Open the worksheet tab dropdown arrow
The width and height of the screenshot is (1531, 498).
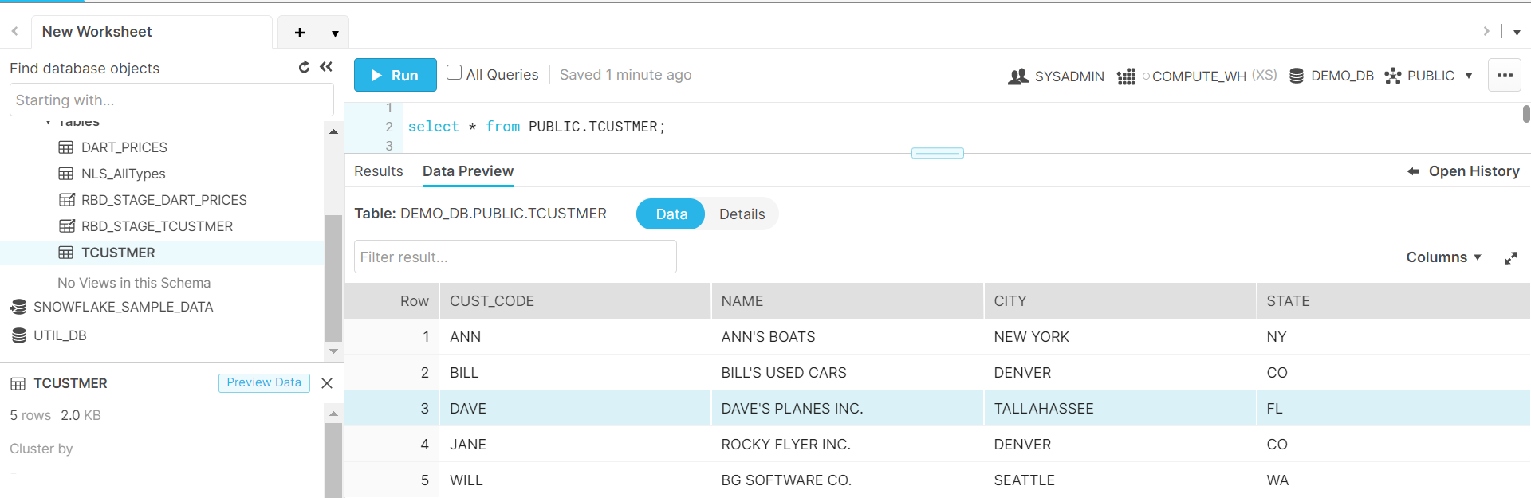335,33
